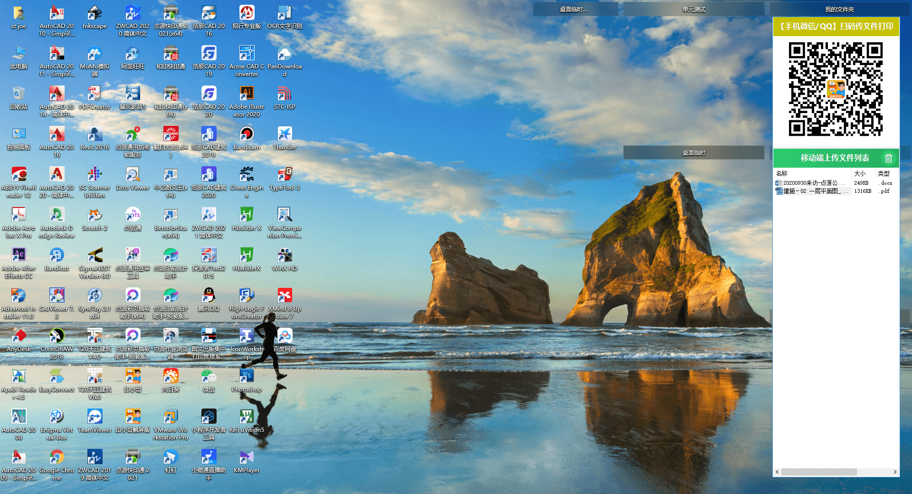Image resolution: width=912 pixels, height=494 pixels.
Task: Click the CorelDRAW 2018 icon
Action: [x=57, y=336]
